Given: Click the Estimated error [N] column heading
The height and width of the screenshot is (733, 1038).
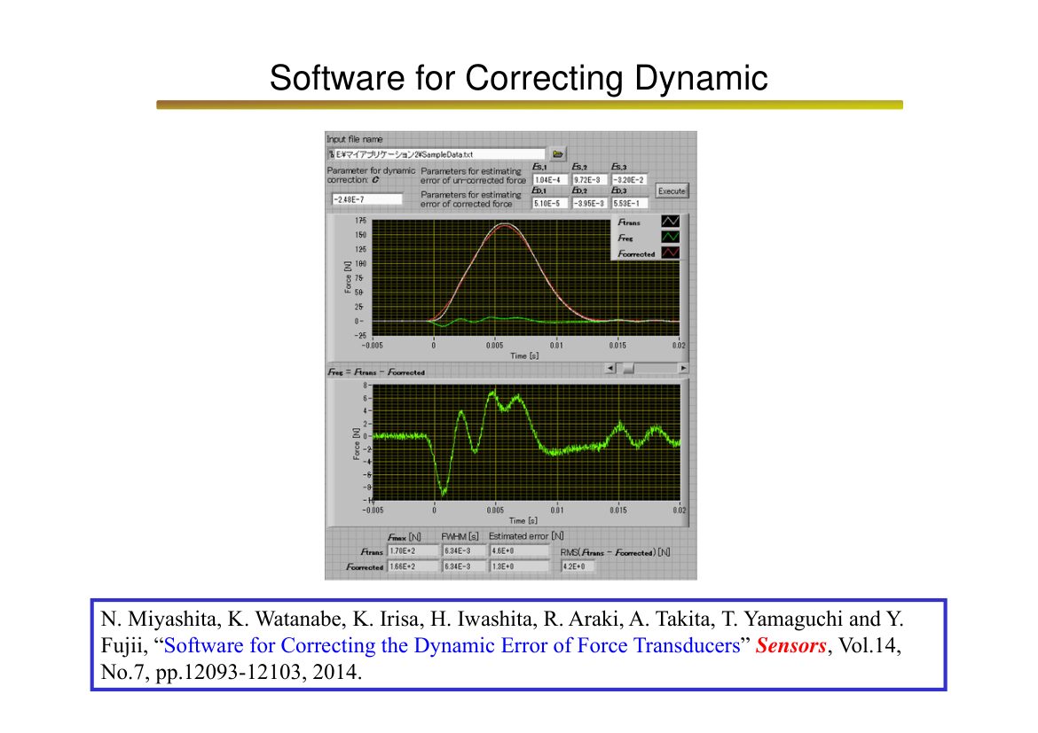Looking at the screenshot, I should [526, 536].
